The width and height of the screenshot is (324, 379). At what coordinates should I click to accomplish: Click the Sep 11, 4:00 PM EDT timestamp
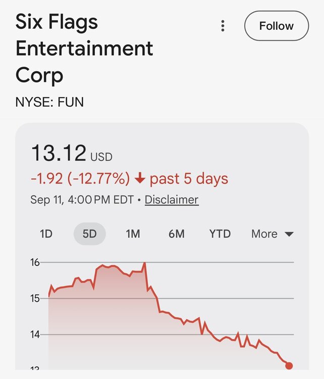pyautogui.click(x=82, y=200)
